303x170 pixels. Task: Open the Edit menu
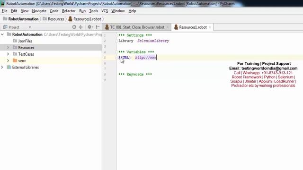14,11
